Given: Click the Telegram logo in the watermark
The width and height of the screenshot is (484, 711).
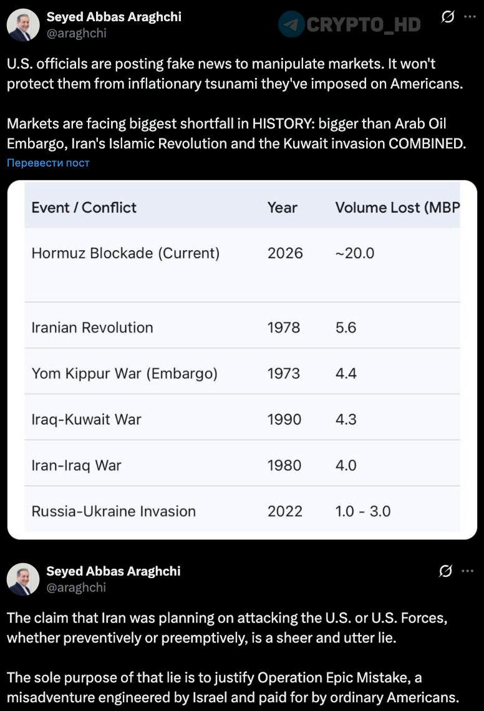Looking at the screenshot, I should (291, 24).
